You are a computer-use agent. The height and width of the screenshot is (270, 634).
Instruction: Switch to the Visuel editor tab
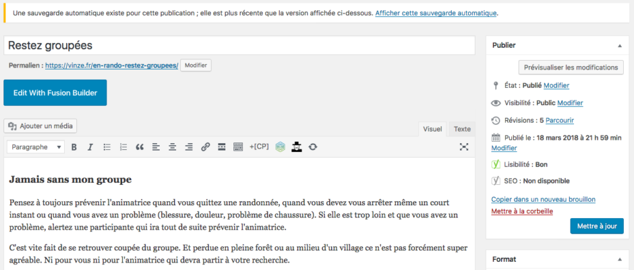click(x=432, y=129)
